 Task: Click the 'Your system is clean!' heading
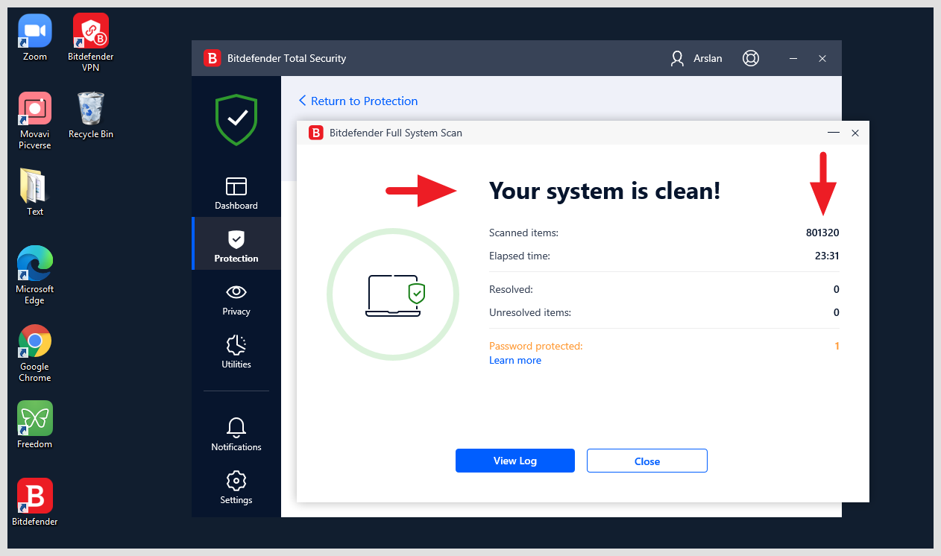point(605,191)
